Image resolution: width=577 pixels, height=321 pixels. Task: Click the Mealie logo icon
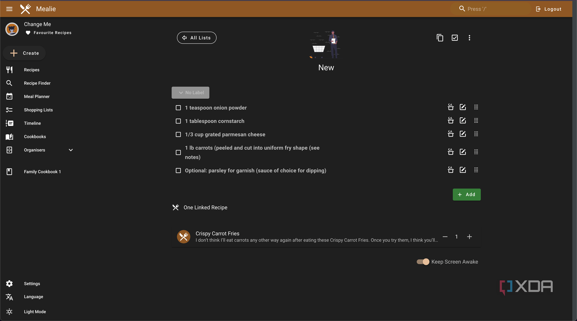point(25,9)
